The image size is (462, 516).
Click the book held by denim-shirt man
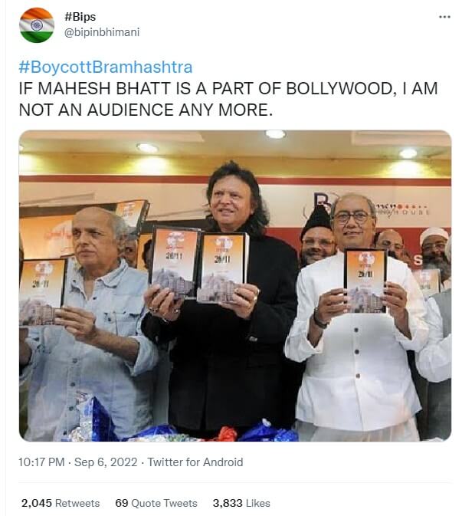42,291
